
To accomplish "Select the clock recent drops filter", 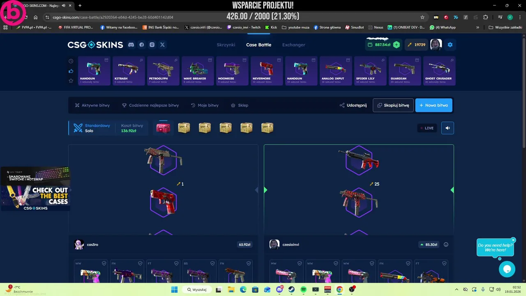I will coord(71,61).
